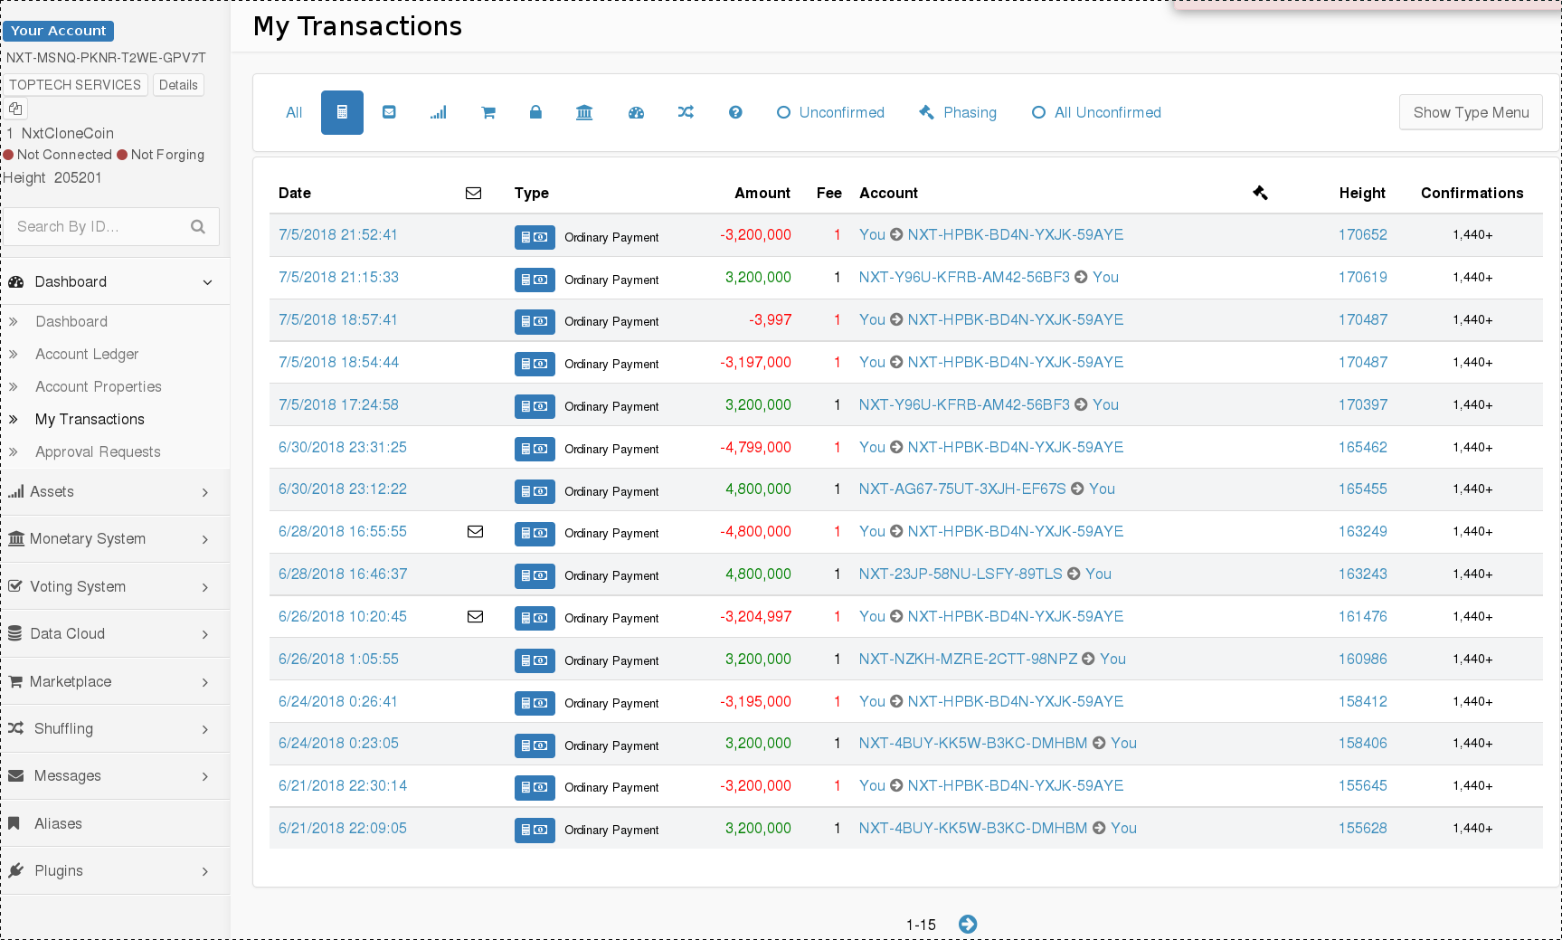Open account NXT-23JP-58NU-LSFY-89TLS link
The width and height of the screenshot is (1562, 940).
pyautogui.click(x=961, y=574)
